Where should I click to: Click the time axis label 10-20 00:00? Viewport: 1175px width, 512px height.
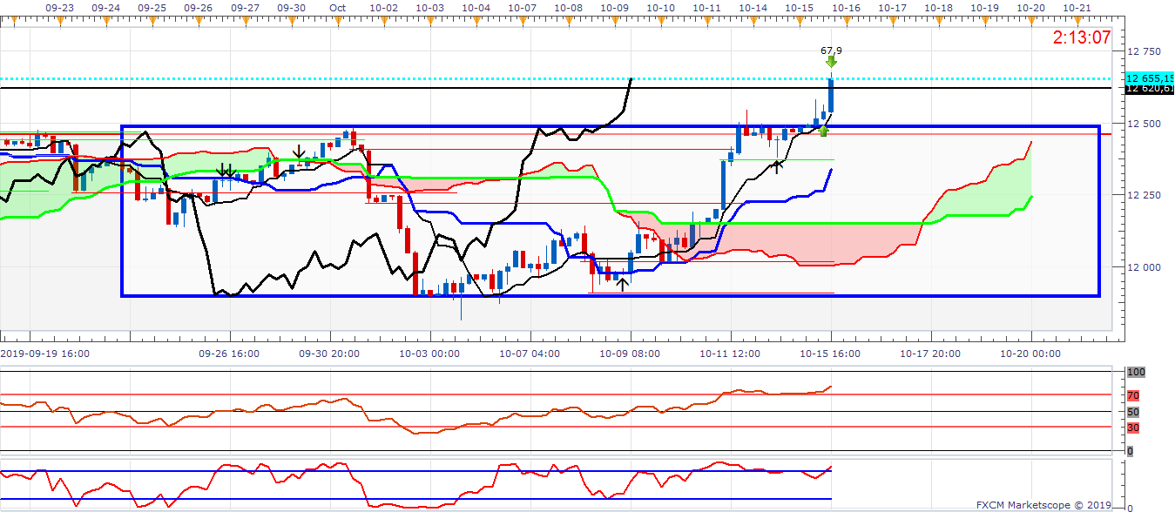click(1030, 354)
